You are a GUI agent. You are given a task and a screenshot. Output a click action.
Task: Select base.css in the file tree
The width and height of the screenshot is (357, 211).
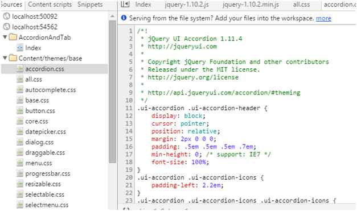pos(37,100)
